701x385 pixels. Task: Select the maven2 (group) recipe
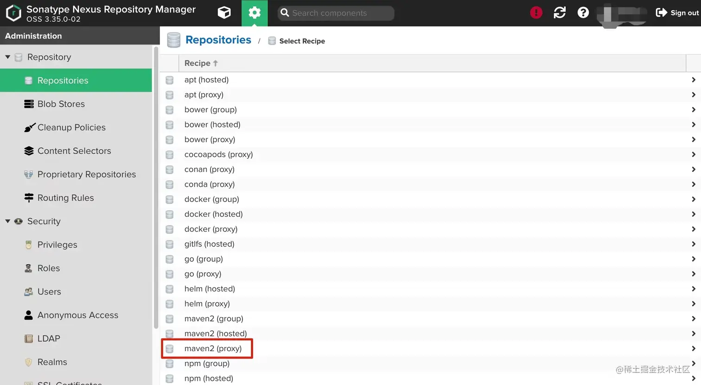[x=430, y=319]
